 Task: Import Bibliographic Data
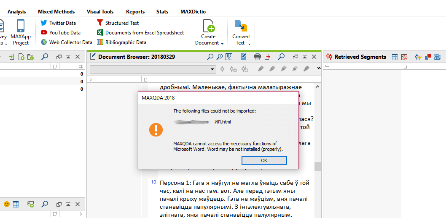coord(121,42)
